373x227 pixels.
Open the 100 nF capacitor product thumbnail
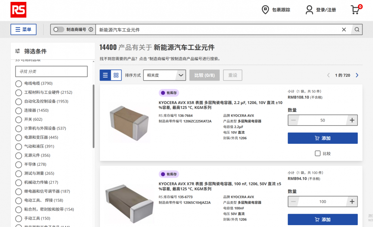tap(130, 204)
